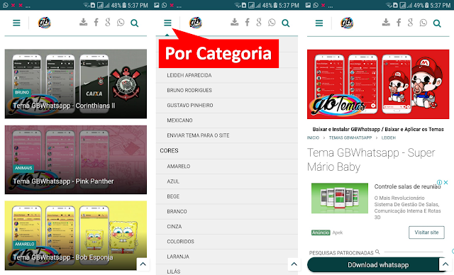454x275 pixels.
Task: Click ANIMAIS tag on Pink Panther card
Action: coord(23,168)
